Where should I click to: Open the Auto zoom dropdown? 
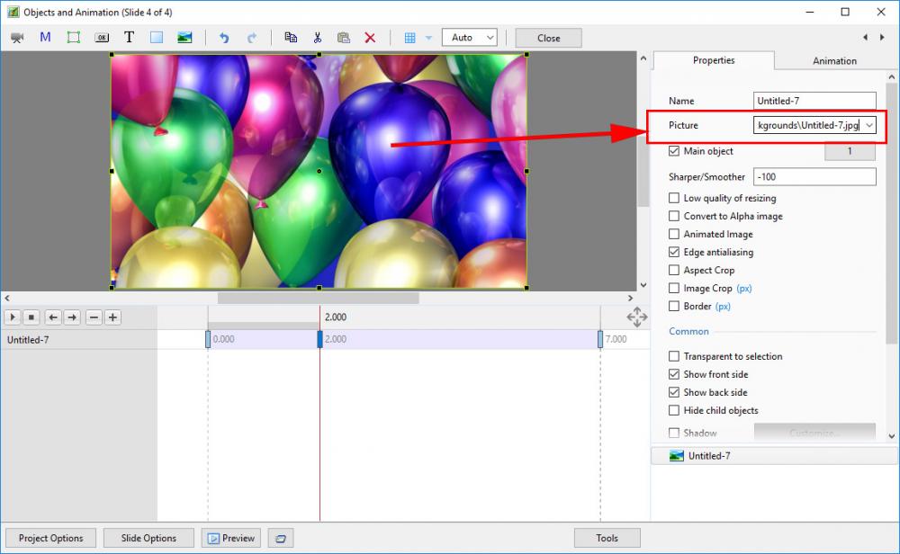tap(469, 38)
